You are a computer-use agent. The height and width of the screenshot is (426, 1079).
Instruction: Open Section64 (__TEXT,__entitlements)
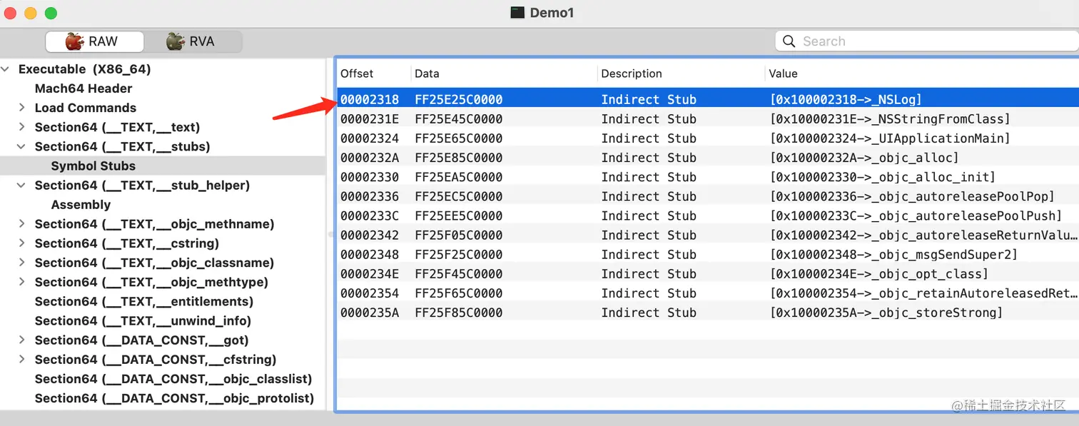(x=143, y=301)
